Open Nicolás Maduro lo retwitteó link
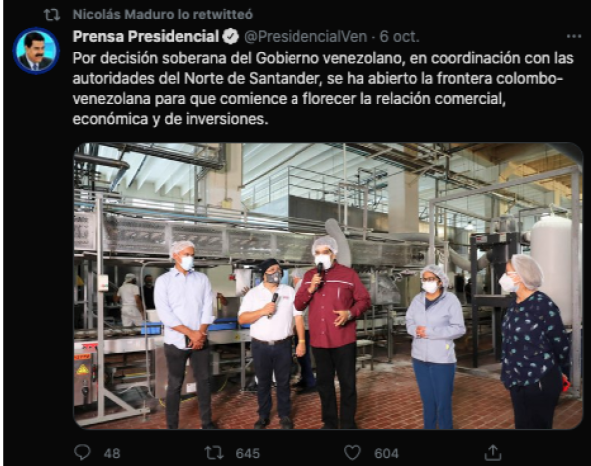Image resolution: width=591 pixels, height=466 pixels. pos(163,15)
